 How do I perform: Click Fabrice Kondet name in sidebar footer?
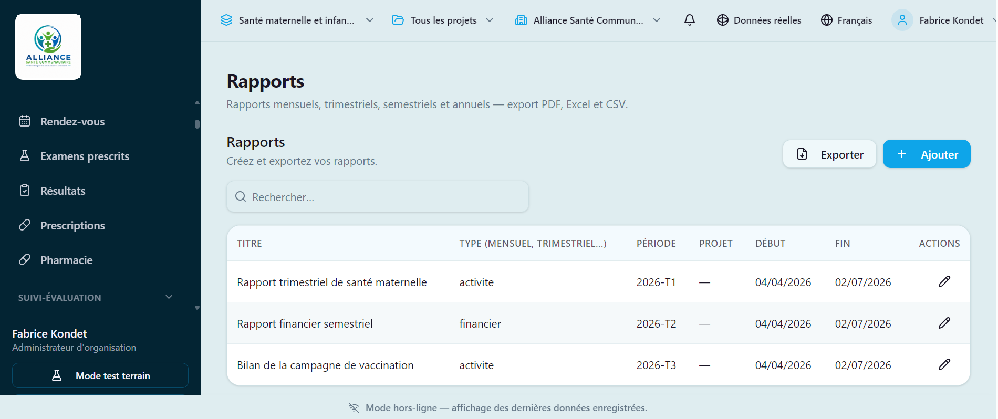[49, 333]
